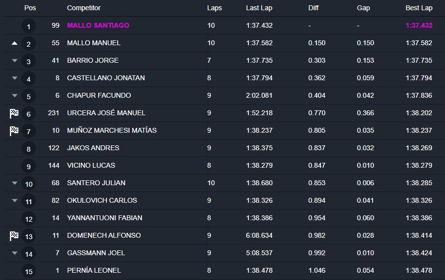Click the down arrow beside SANTERO JULIAN
Image resolution: width=445 pixels, height=280 pixels.
coord(15,183)
